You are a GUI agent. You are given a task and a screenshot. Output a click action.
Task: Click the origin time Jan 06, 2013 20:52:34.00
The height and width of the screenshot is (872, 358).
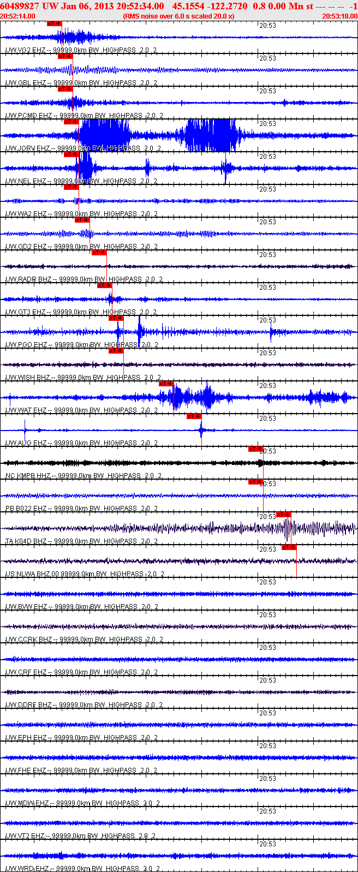click(112, 6)
